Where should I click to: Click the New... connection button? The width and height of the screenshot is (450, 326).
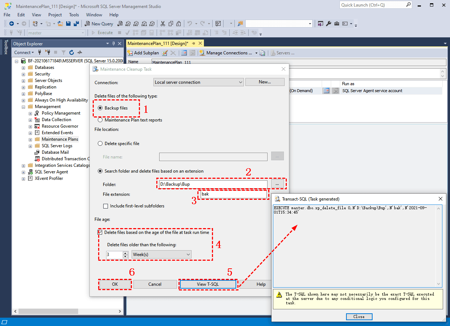pos(265,82)
